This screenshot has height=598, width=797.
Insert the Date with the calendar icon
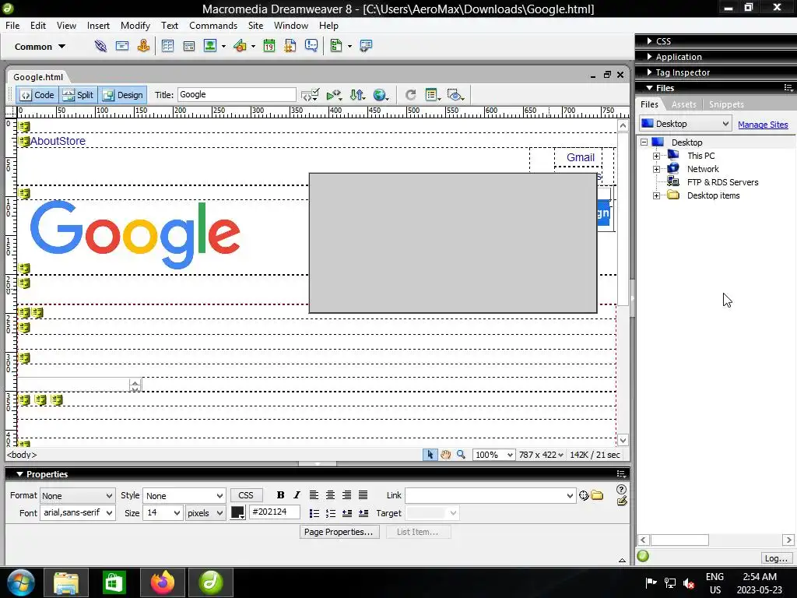tap(269, 46)
